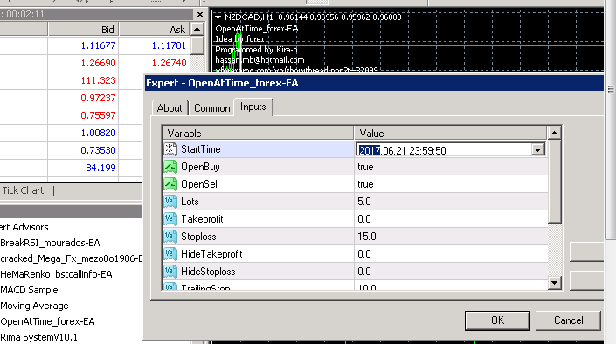Screen dimensions: 616x344
Task: Open the Tick Chart tab
Action: click(x=24, y=190)
